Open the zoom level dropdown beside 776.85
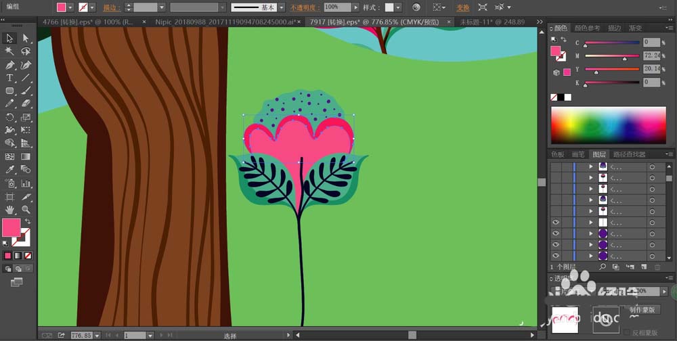Viewport: 677px width, 341px height. pos(97,336)
